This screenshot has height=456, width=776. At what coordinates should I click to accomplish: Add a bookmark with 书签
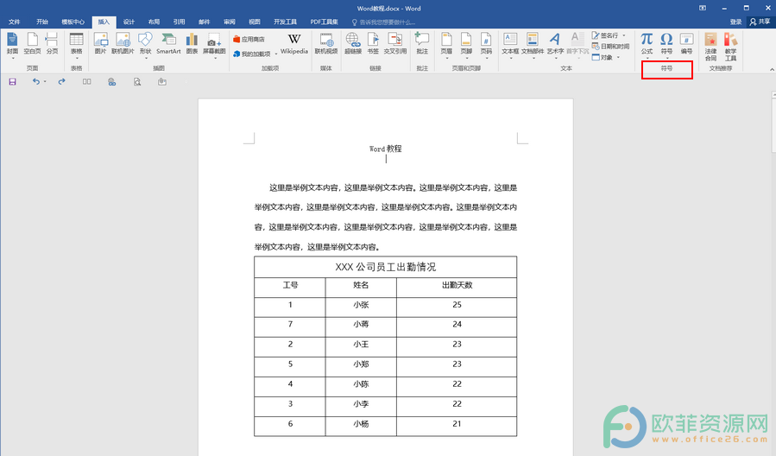pos(373,43)
